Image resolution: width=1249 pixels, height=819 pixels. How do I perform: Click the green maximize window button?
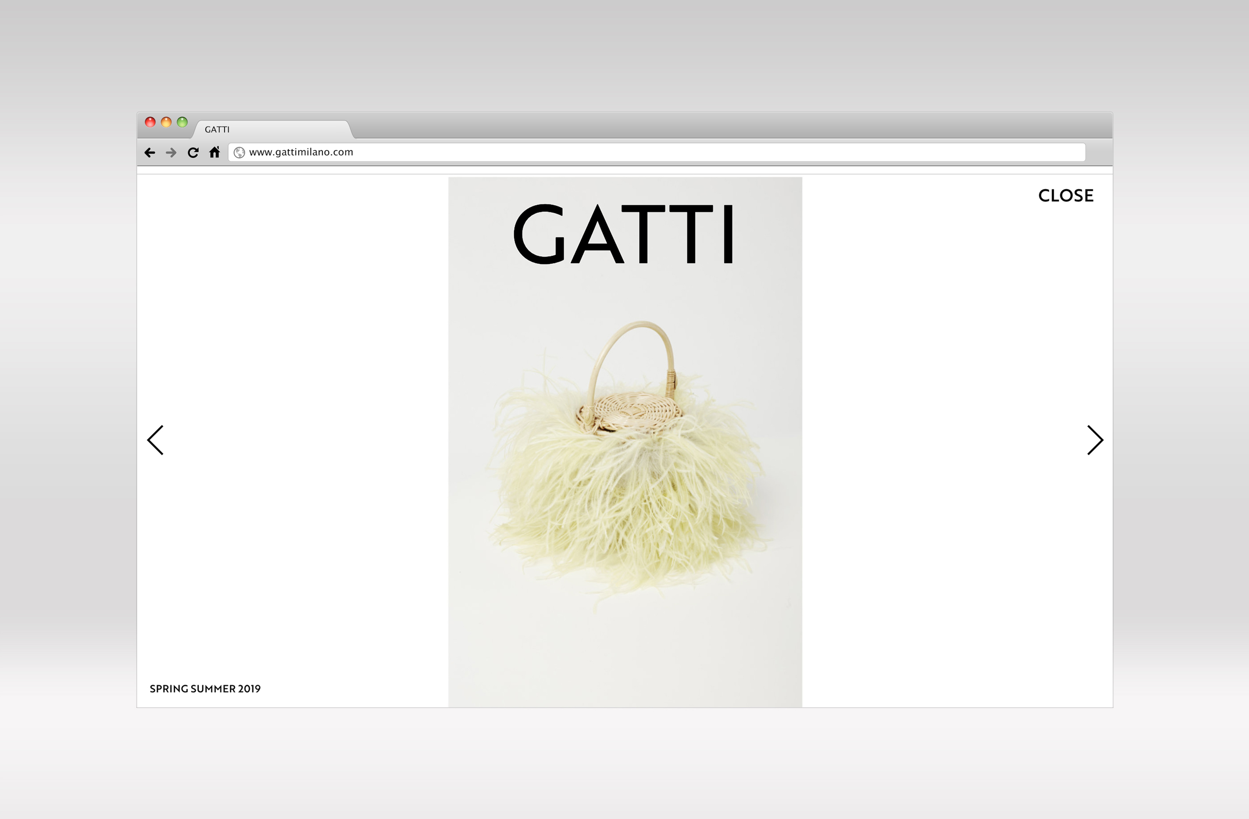point(182,122)
